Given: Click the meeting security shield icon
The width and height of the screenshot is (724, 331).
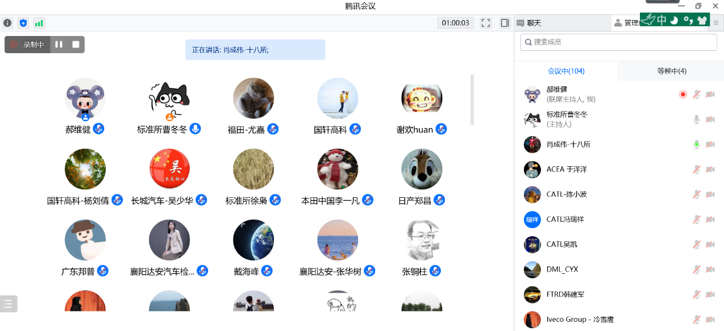Looking at the screenshot, I should coord(23,23).
